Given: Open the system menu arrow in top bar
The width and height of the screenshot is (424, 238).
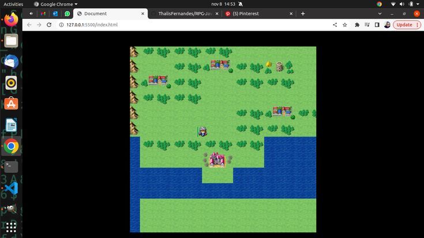Looking at the screenshot, I should (x=418, y=4).
